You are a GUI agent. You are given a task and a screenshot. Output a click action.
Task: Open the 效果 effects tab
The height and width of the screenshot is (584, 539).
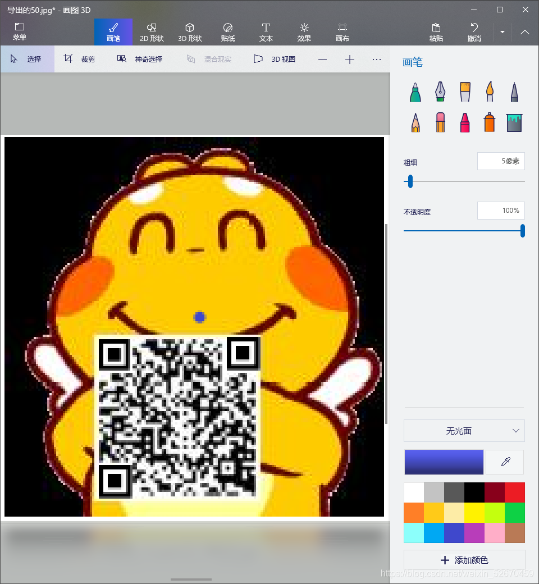[x=304, y=32]
